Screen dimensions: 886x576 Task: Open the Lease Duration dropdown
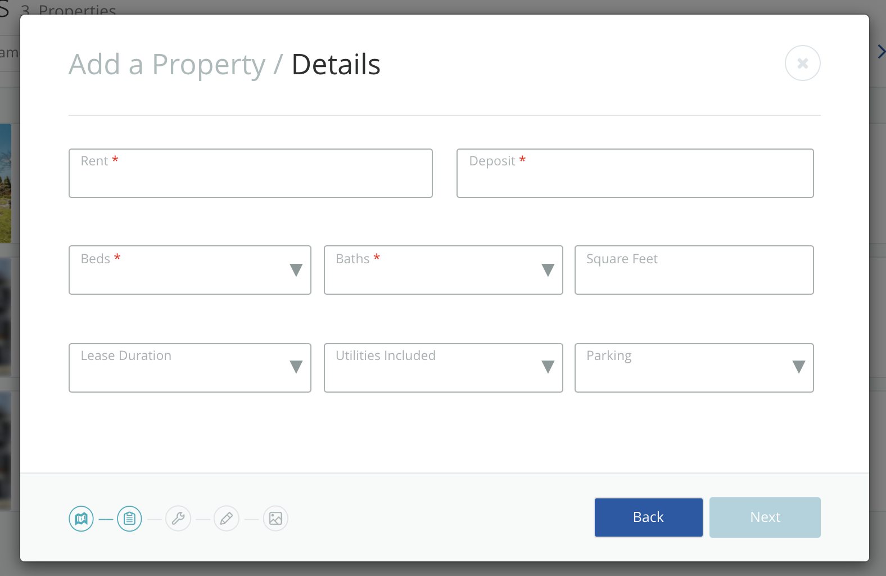[189, 368]
